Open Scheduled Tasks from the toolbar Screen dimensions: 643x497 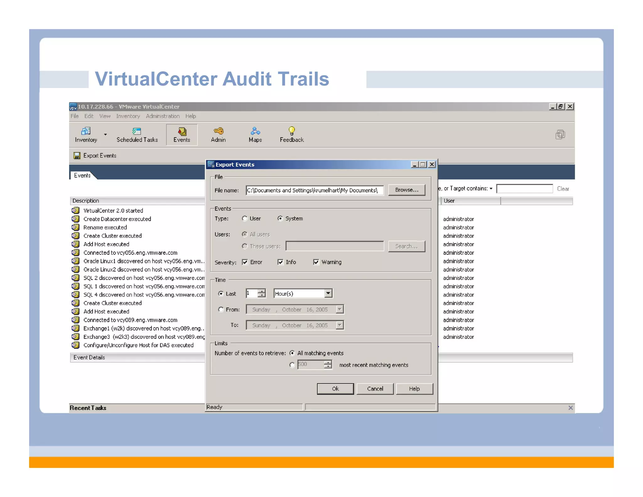tap(137, 135)
